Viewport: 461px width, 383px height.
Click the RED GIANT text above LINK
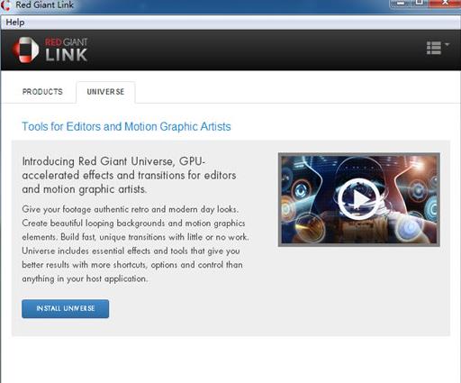(67, 41)
